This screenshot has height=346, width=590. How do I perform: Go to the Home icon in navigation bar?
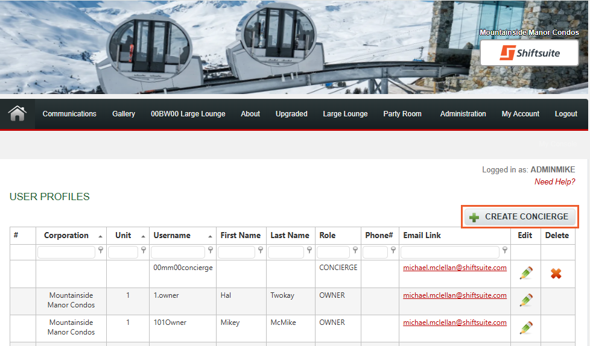coord(17,113)
